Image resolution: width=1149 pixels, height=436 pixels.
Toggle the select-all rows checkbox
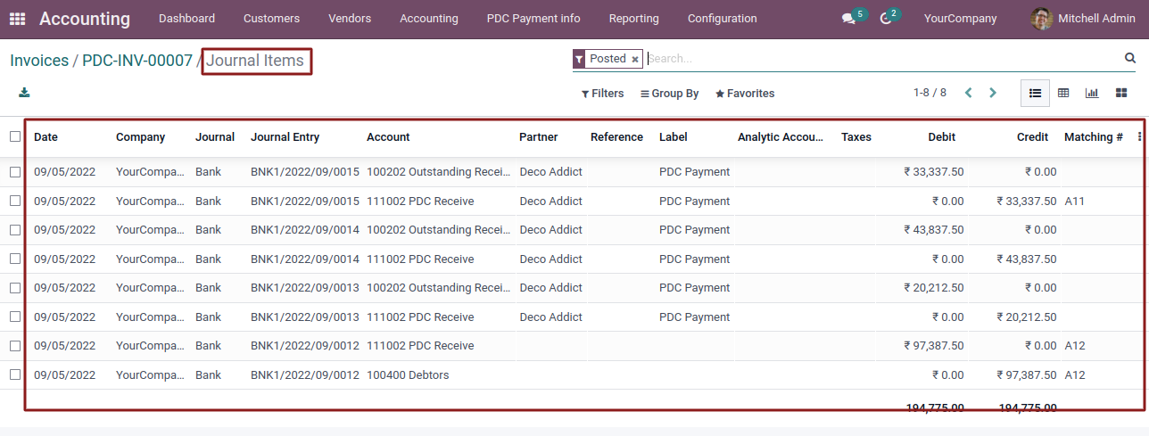coord(15,136)
